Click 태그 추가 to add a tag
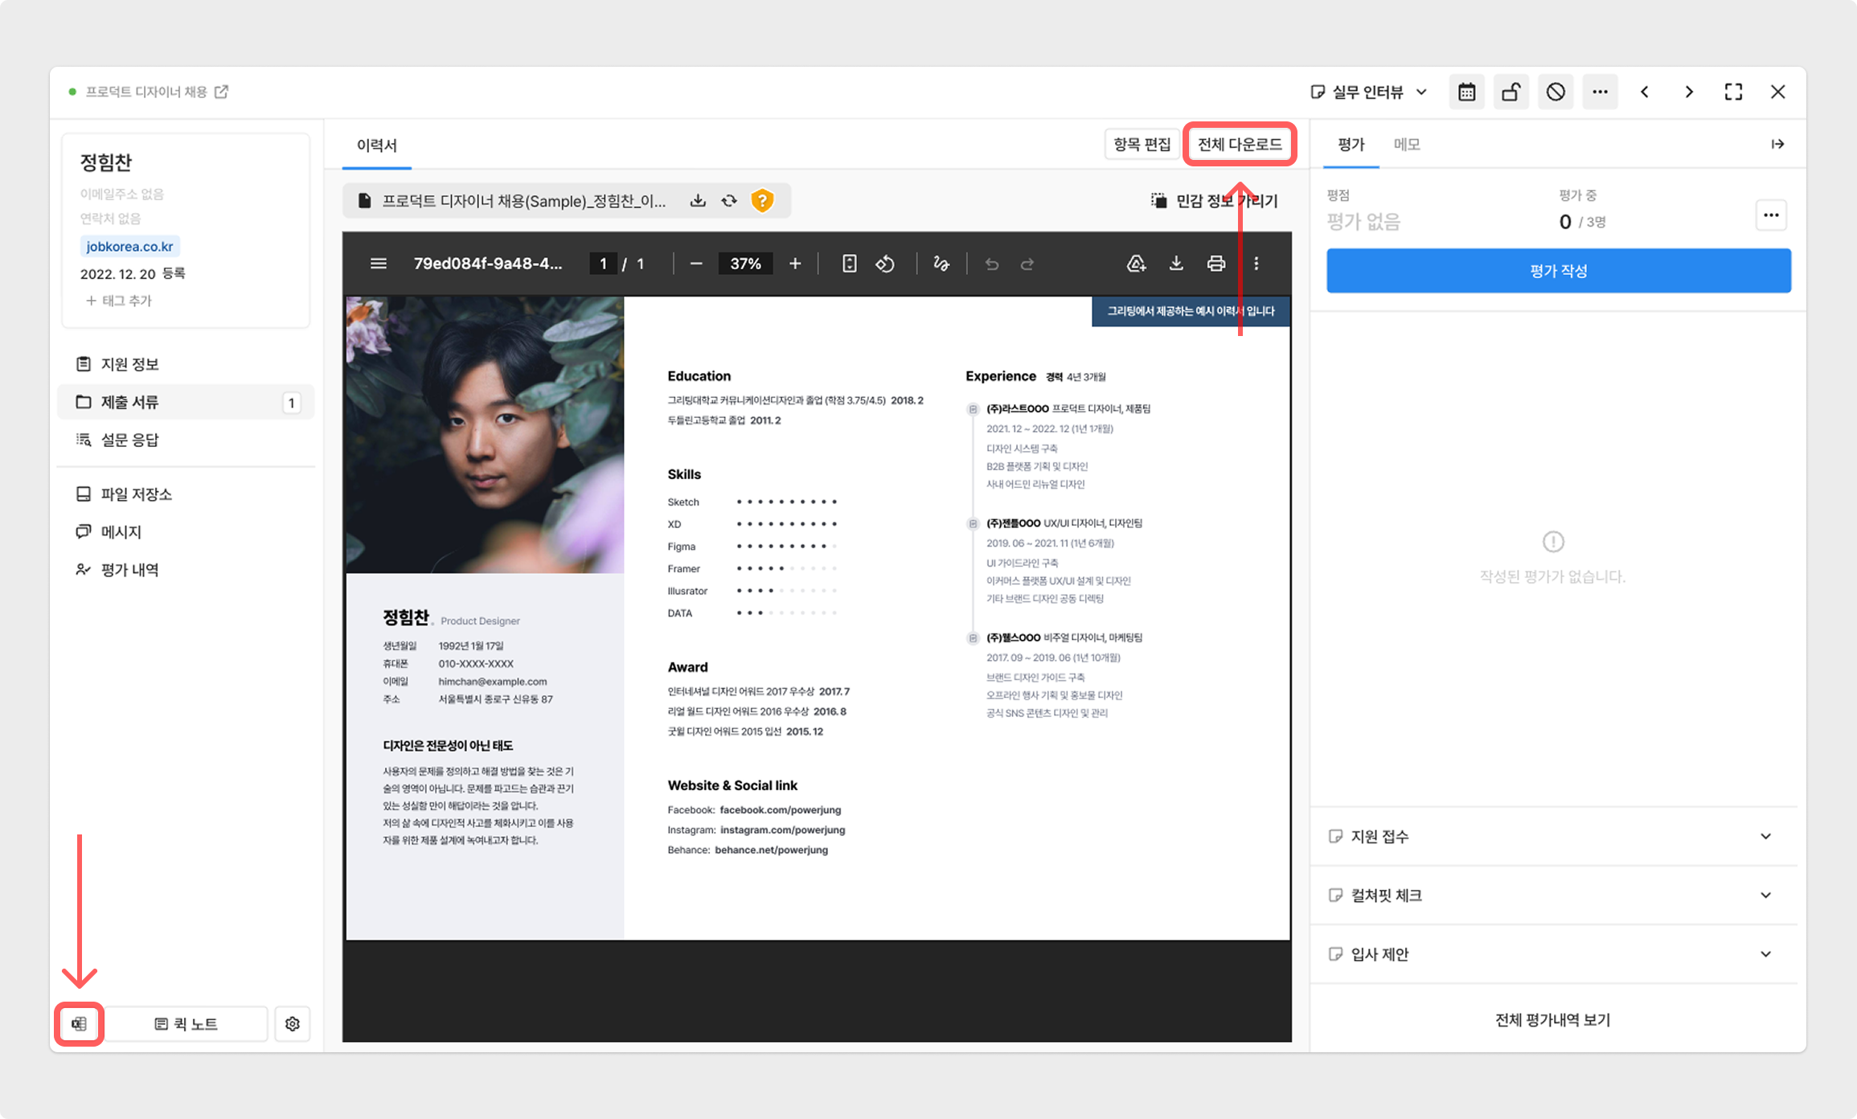This screenshot has width=1857, height=1119. 119,301
